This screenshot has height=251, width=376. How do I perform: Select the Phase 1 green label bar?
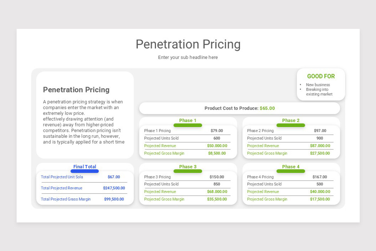(188, 125)
